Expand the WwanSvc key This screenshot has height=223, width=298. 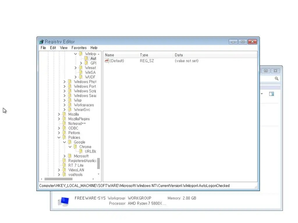64,109
